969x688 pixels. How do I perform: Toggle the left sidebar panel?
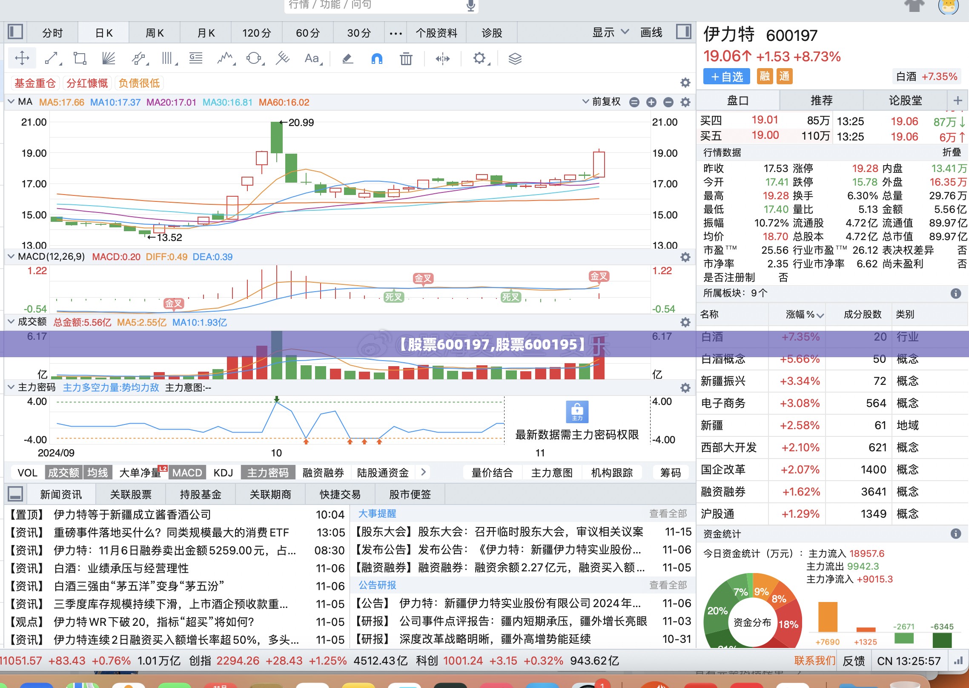tap(15, 32)
